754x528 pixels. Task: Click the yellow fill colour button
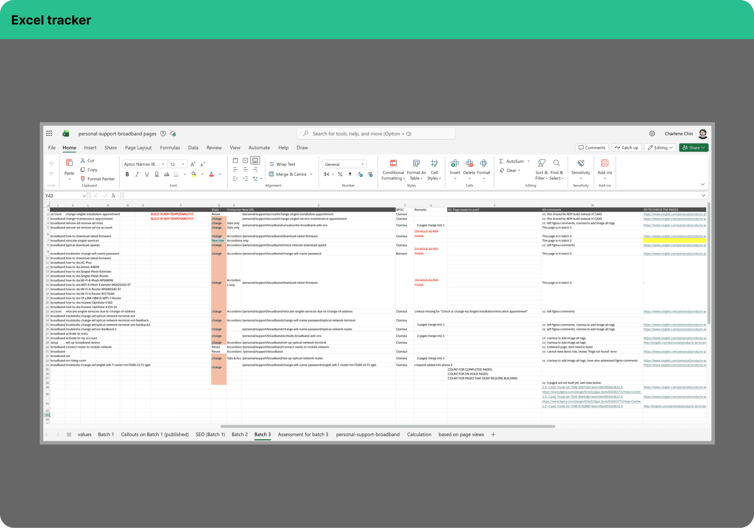194,174
